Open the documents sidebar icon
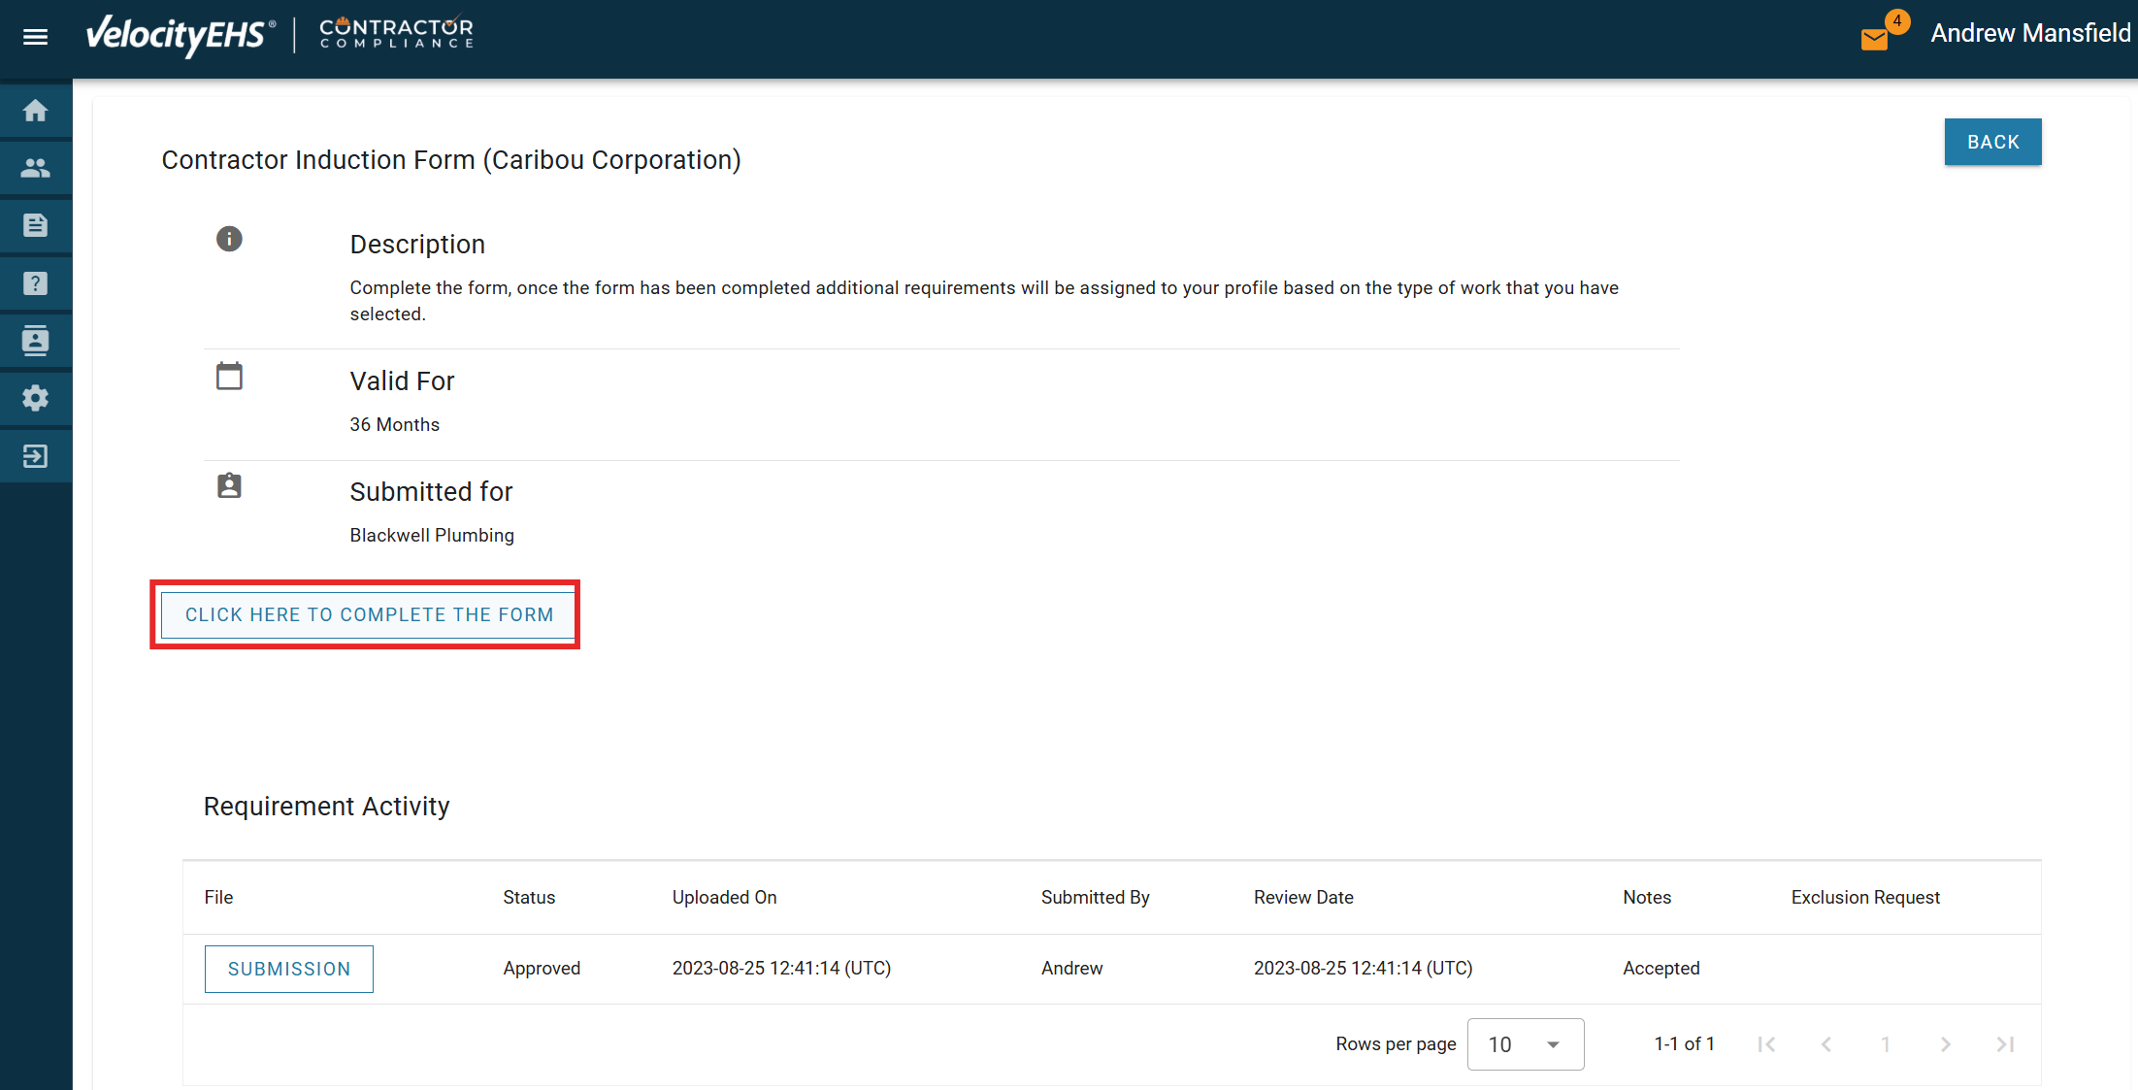 (x=35, y=226)
